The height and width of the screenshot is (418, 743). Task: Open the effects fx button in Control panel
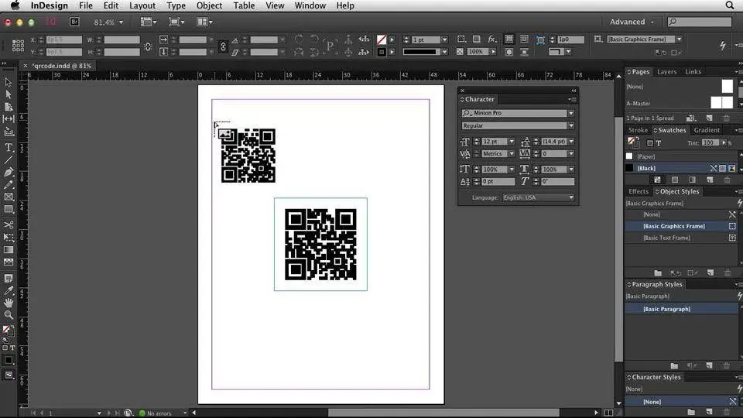[x=492, y=39]
